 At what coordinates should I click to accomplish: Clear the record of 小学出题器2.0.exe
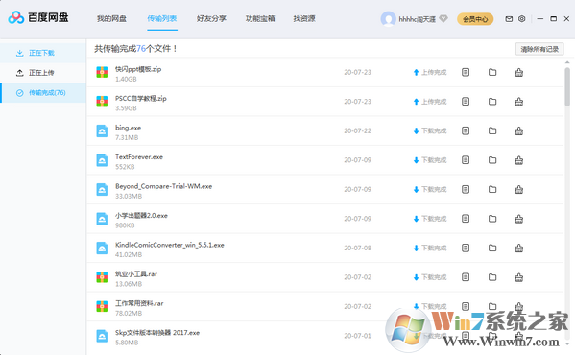(519, 219)
